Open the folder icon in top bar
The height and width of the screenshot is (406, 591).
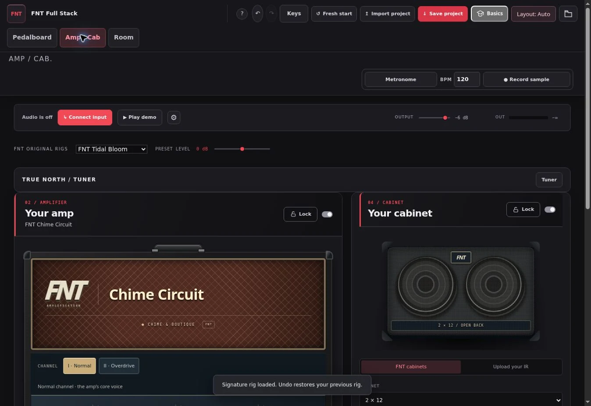coord(568,14)
